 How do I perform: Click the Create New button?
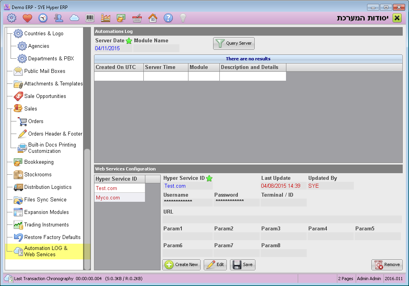point(181,264)
